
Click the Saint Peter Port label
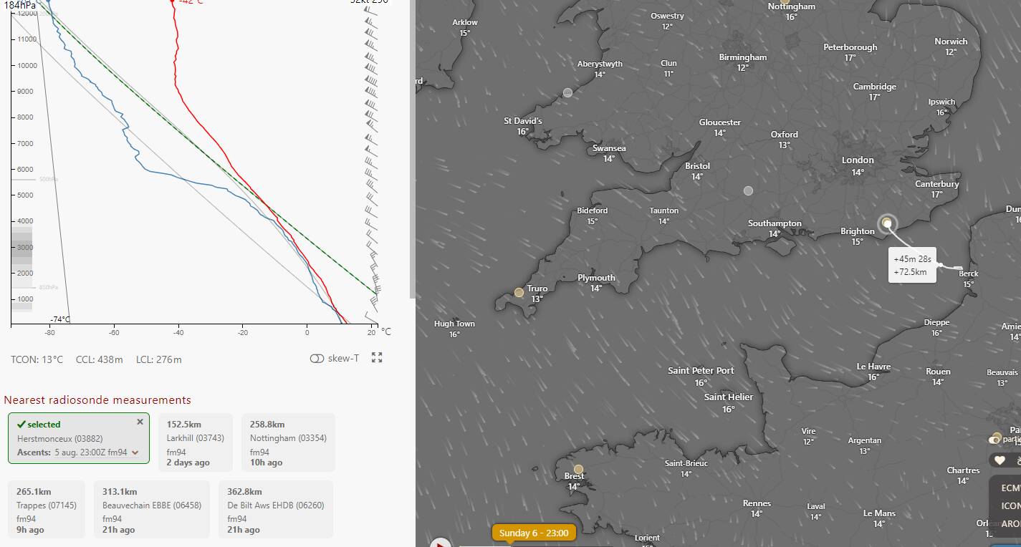(701, 370)
